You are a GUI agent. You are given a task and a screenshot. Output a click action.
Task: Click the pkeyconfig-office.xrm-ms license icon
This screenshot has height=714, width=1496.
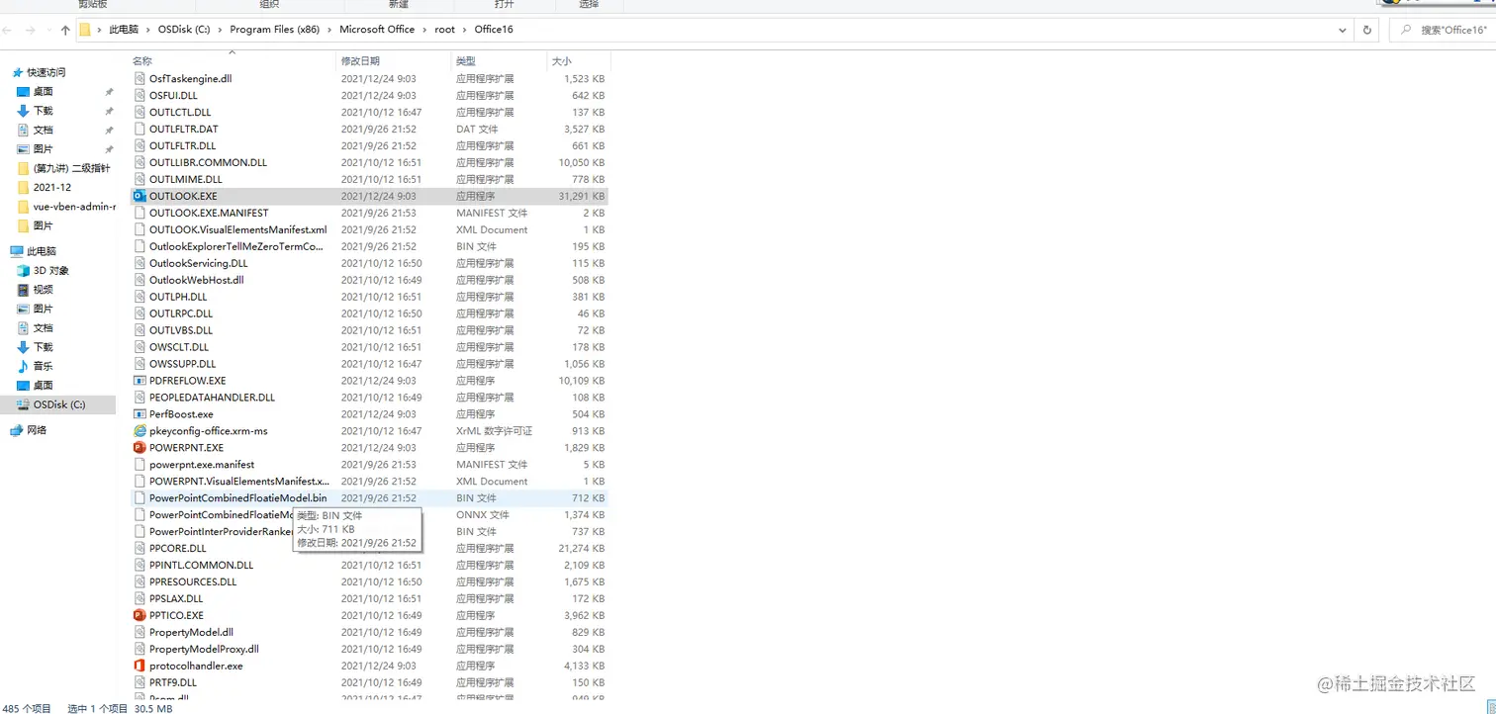140,431
